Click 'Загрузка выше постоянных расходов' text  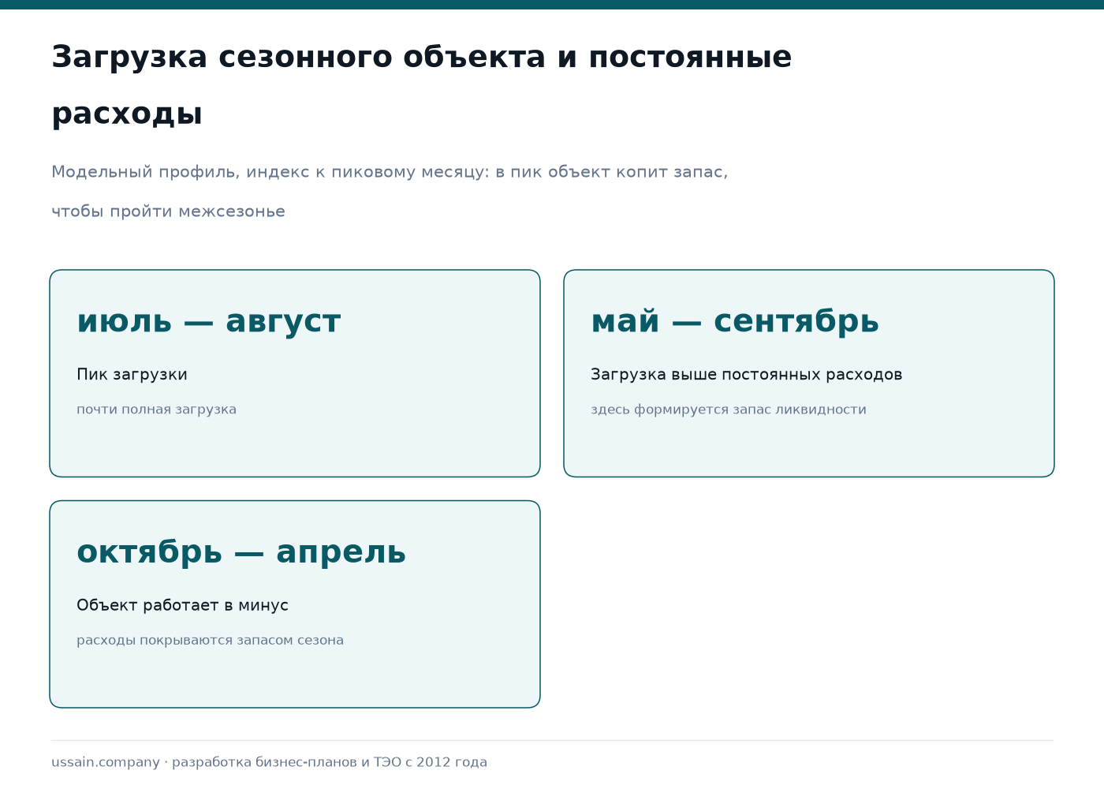(746, 375)
